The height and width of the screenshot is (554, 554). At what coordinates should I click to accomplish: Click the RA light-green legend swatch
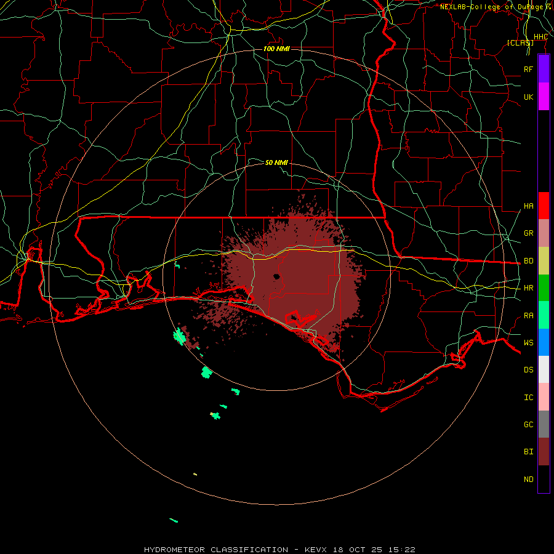point(544,315)
